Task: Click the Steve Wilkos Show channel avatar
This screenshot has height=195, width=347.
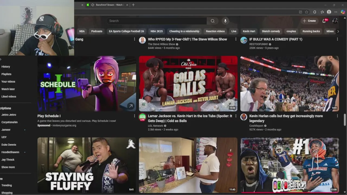Action: [x=142, y=40]
